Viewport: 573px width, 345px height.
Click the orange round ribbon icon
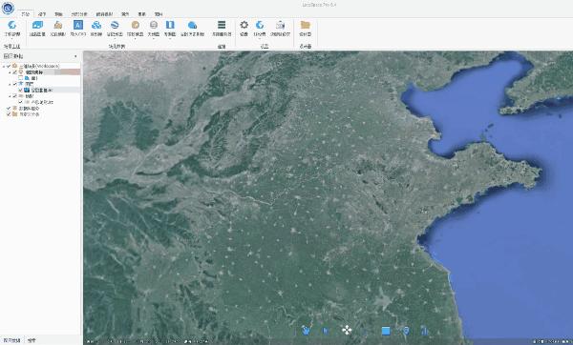pyautogui.click(x=136, y=25)
